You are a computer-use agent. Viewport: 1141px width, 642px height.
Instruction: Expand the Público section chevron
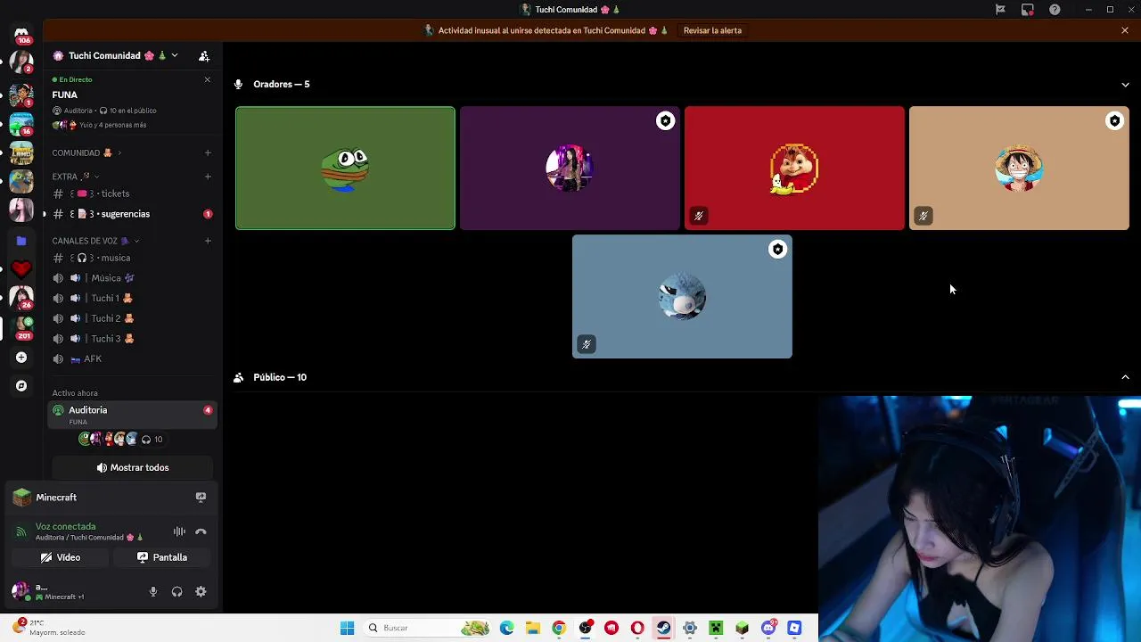(1125, 377)
